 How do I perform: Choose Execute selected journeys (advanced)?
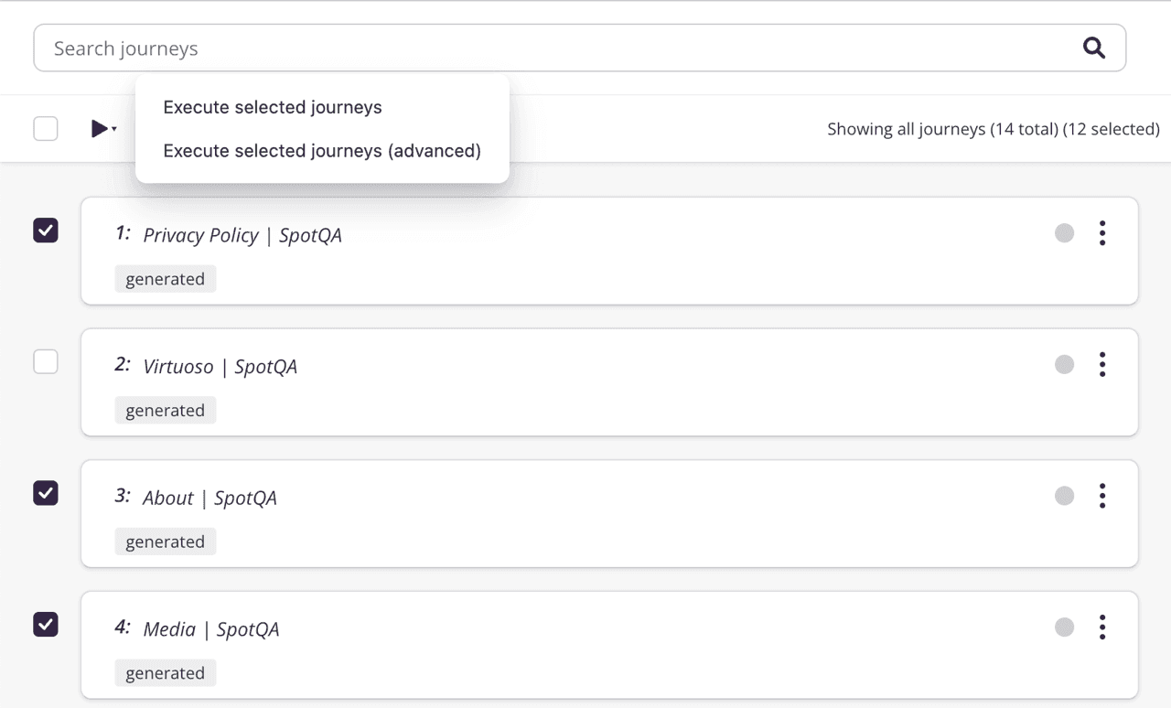pyautogui.click(x=322, y=150)
